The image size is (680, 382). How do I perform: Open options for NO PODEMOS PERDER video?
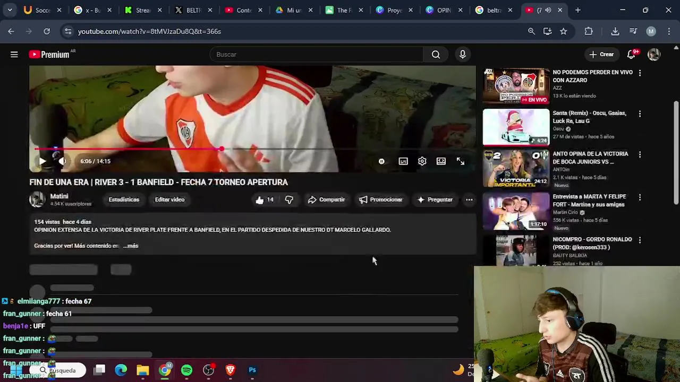click(x=640, y=73)
